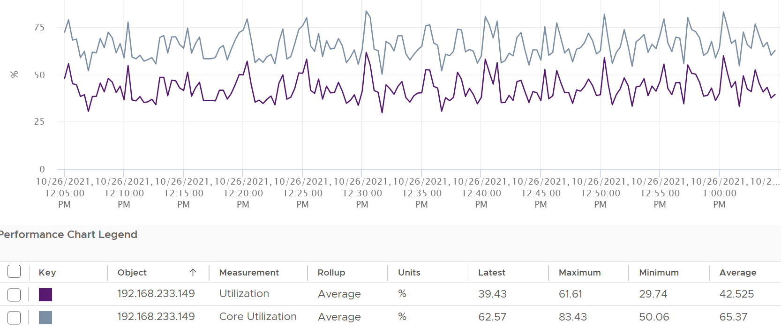
Task: Sort legend by Average column header
Action: (x=738, y=272)
